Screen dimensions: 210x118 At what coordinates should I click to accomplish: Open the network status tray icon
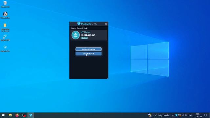tap(183, 115)
